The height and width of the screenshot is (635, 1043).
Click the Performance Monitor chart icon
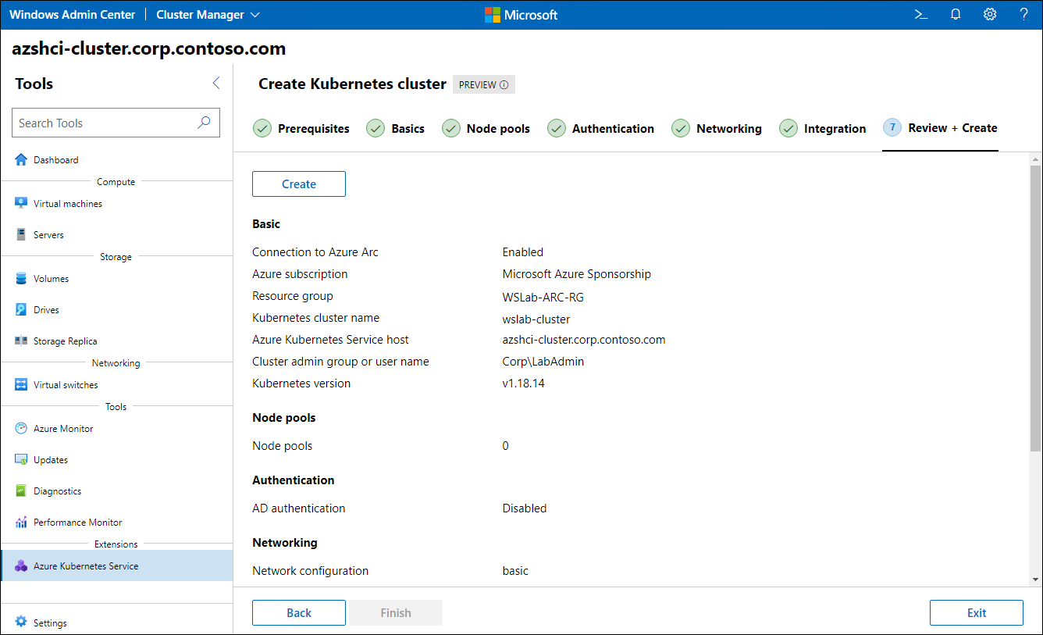(21, 522)
